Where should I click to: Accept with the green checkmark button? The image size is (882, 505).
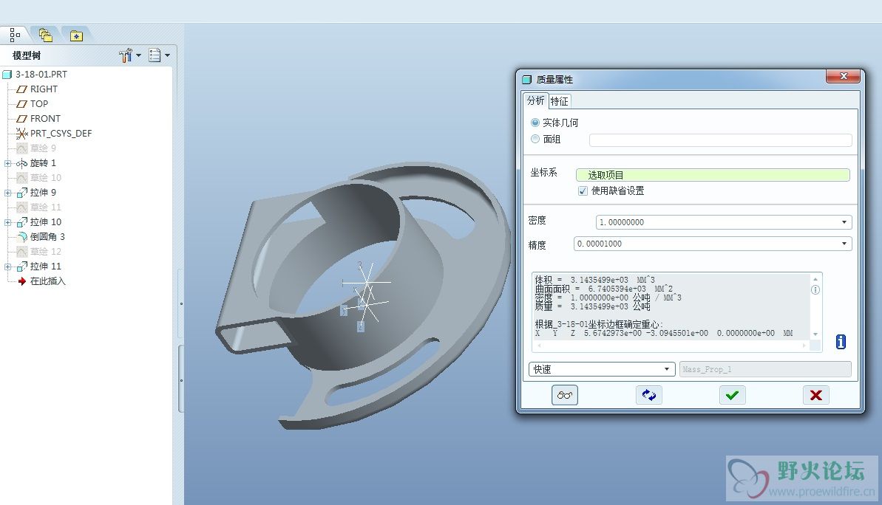click(x=733, y=396)
